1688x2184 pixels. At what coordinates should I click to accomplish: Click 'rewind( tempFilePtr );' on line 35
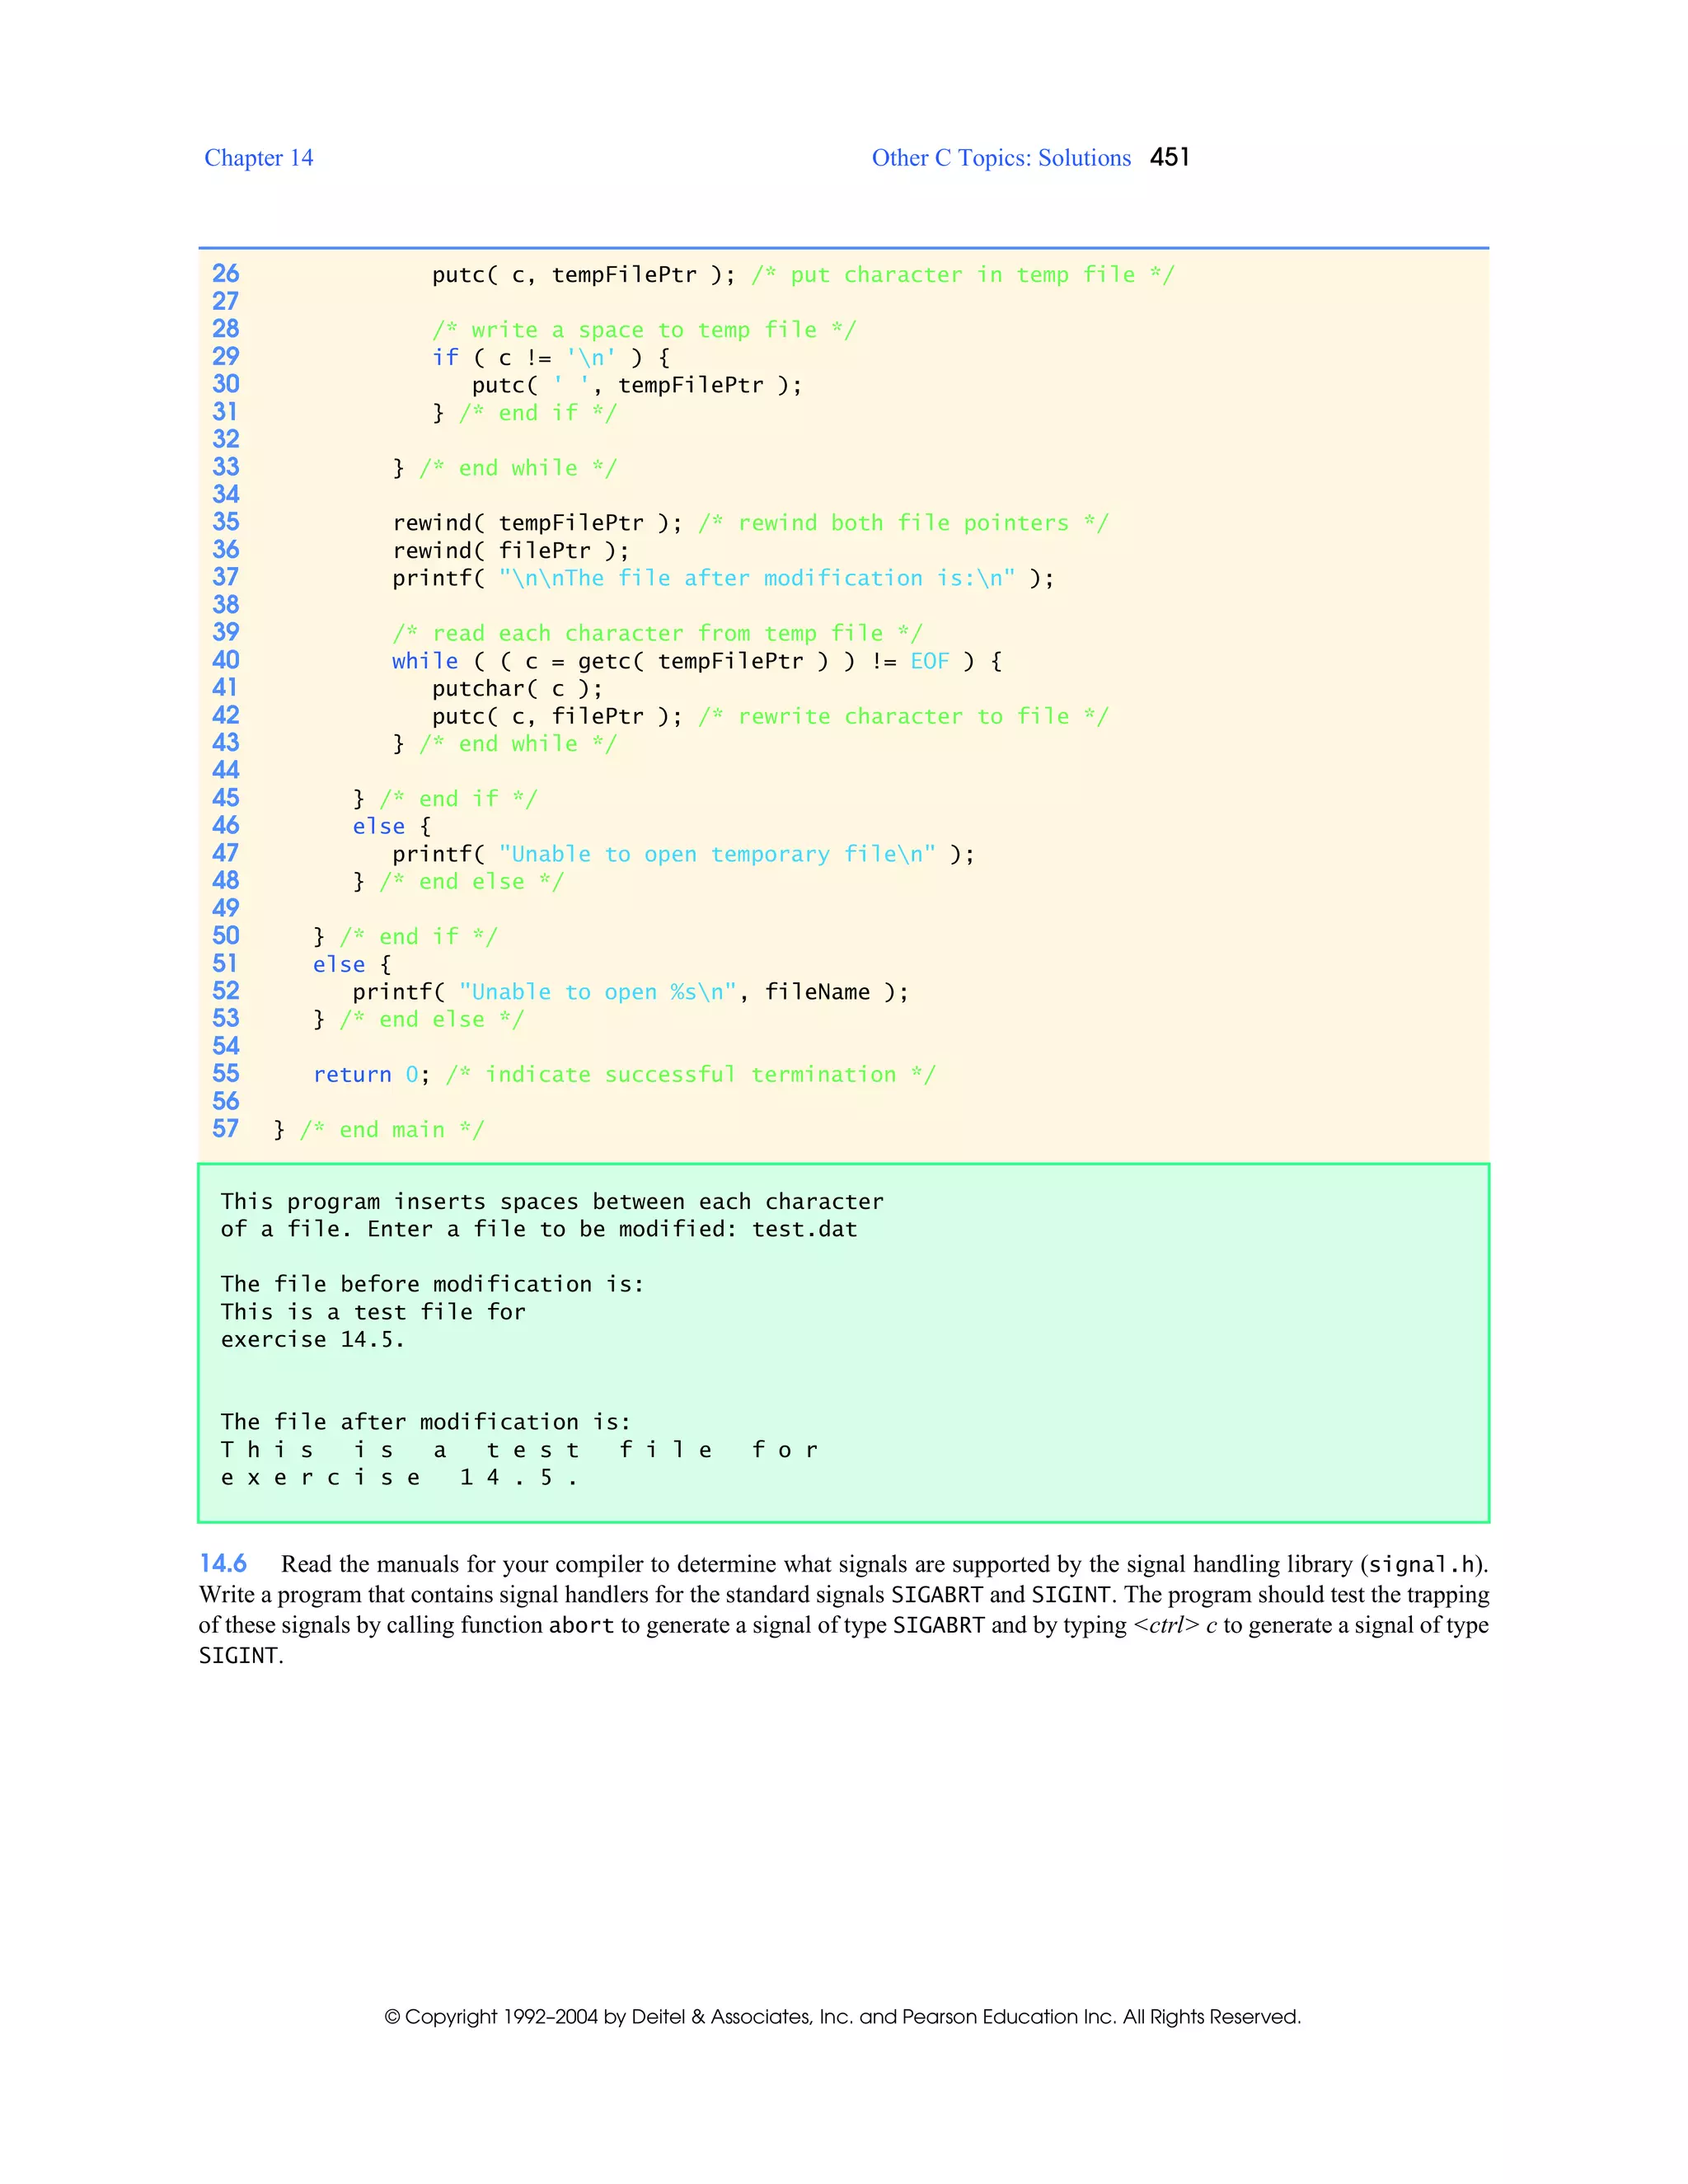538,523
